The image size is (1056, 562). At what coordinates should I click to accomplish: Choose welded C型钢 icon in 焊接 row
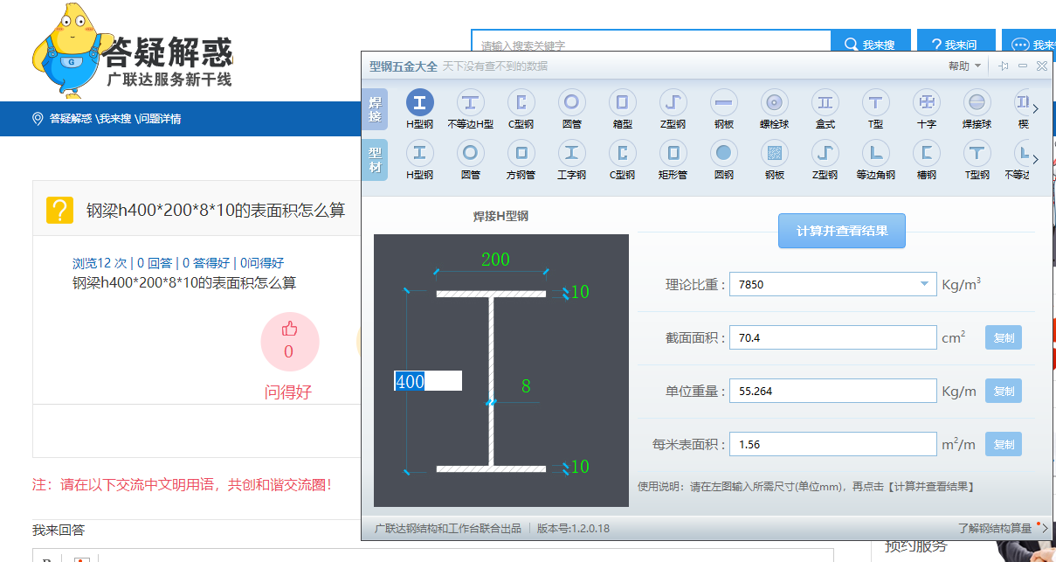click(521, 102)
